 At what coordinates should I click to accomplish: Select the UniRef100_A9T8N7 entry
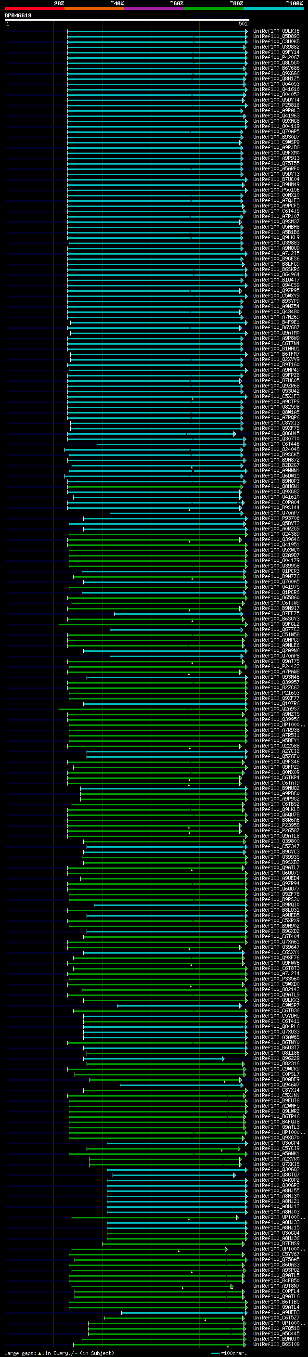click(276, 1286)
